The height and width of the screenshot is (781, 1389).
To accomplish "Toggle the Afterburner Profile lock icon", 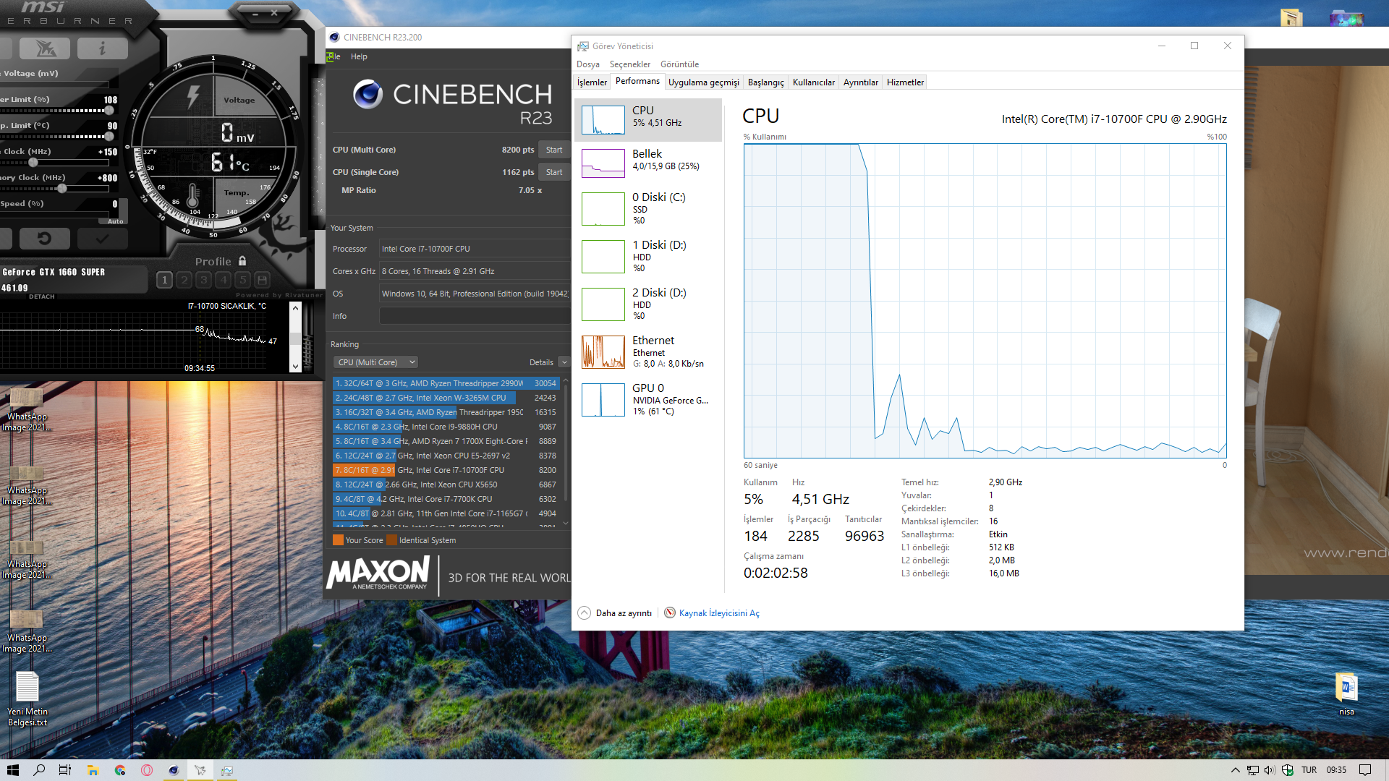I will pyautogui.click(x=242, y=261).
